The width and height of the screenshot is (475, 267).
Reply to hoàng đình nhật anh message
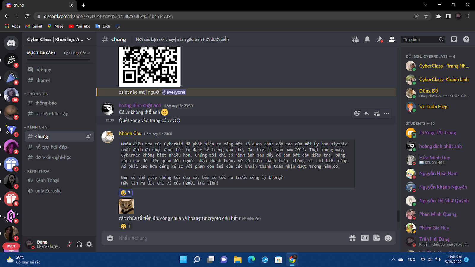367,113
